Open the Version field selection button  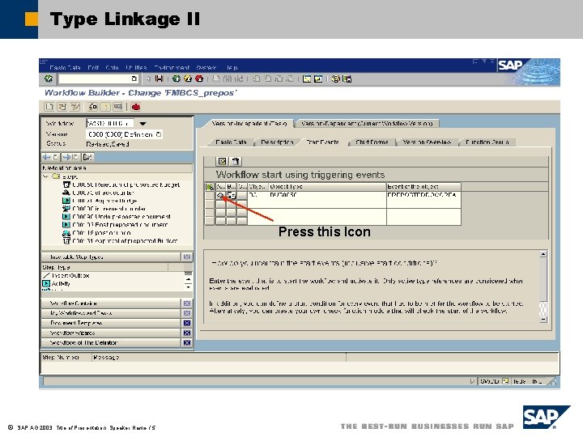coord(159,134)
